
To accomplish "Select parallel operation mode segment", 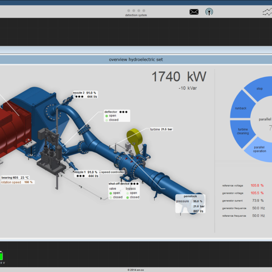I will click(x=259, y=149).
